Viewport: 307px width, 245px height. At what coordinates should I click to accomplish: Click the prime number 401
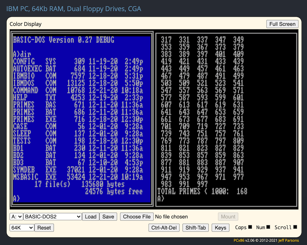[x=220, y=54]
